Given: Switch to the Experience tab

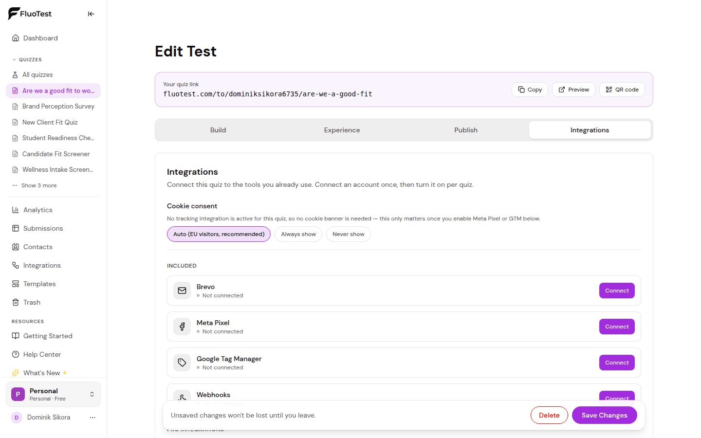Looking at the screenshot, I should pyautogui.click(x=342, y=130).
